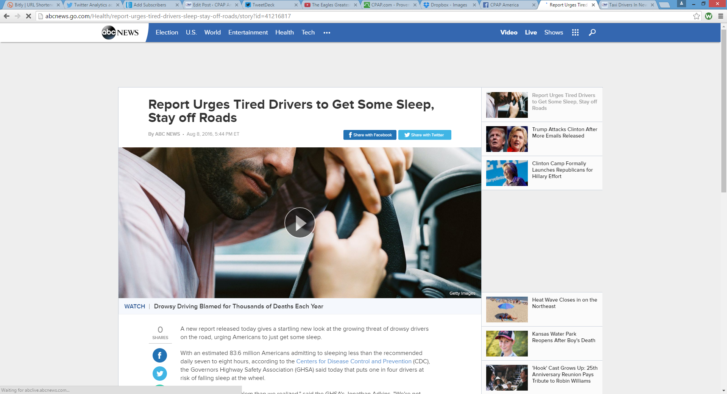Screen dimensions: 727x394
Task: Open Centers for Disease Control link
Action: tap(354, 361)
